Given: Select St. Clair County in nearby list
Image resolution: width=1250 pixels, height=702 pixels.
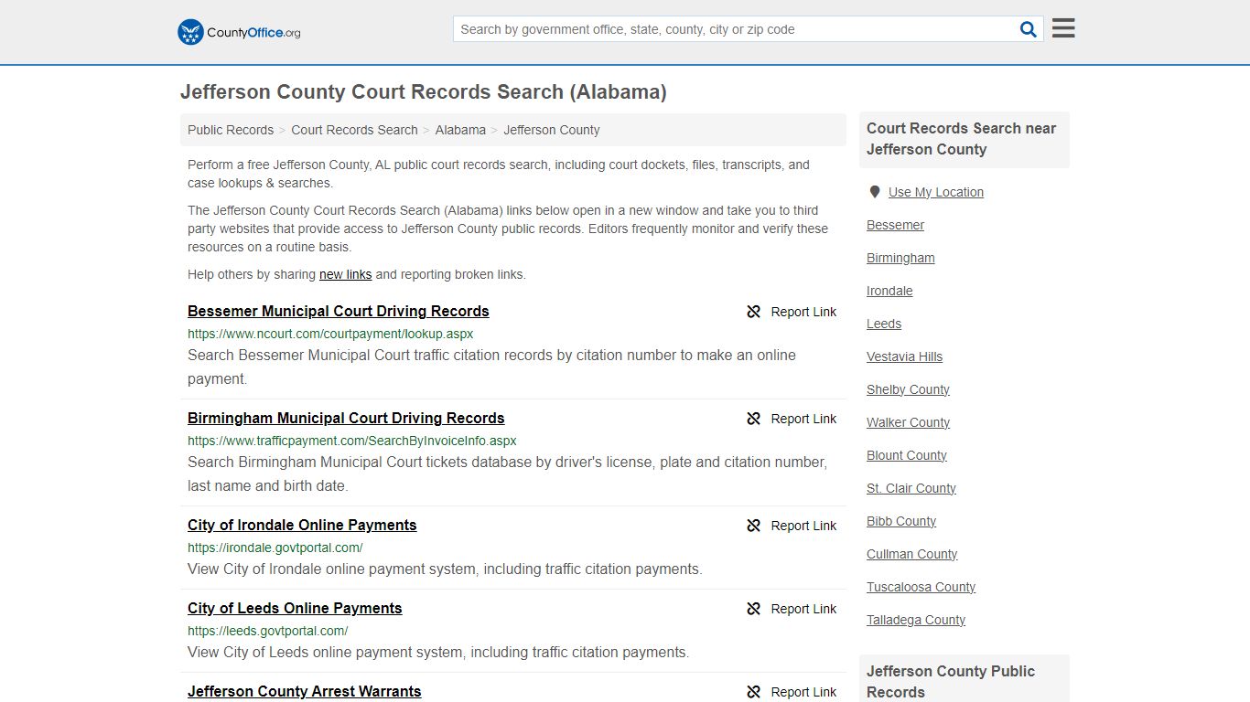Looking at the screenshot, I should [911, 488].
